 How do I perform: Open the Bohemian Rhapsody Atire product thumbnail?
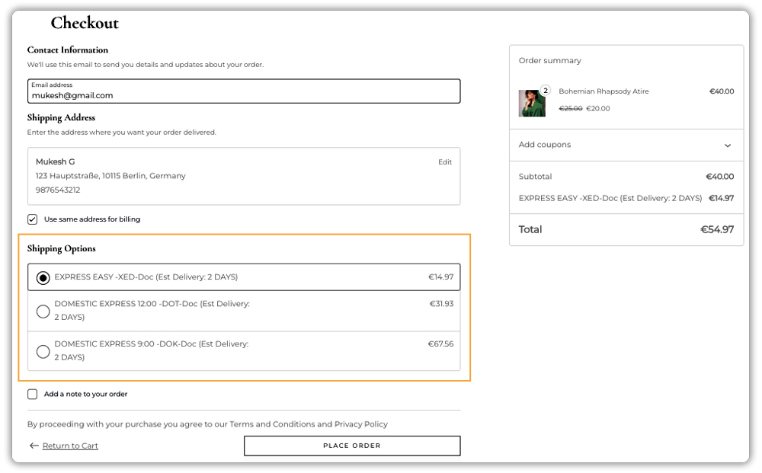coord(532,103)
